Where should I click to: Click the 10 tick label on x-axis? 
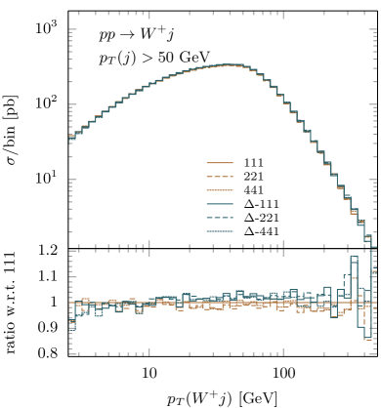click(150, 374)
